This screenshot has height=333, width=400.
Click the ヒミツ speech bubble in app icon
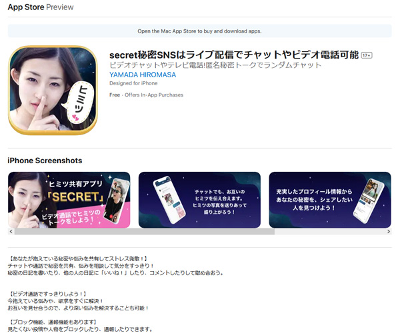[x=79, y=103]
